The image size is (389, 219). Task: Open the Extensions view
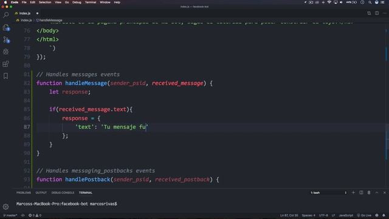click(x=5, y=64)
